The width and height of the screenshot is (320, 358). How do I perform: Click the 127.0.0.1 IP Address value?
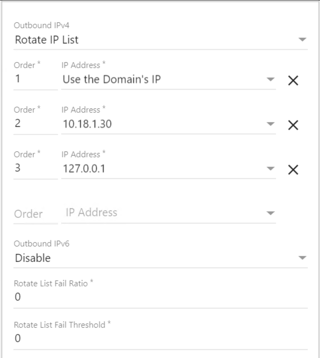[x=83, y=169]
